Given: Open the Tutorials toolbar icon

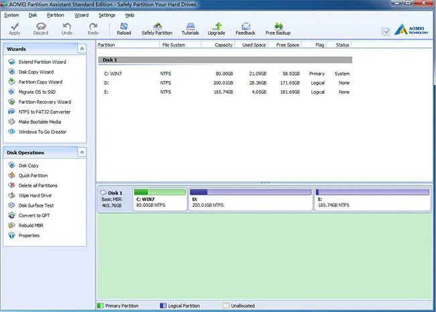Looking at the screenshot, I should coord(190,26).
